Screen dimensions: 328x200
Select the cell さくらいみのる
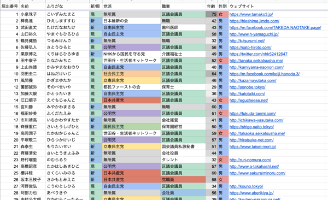click(x=68, y=173)
